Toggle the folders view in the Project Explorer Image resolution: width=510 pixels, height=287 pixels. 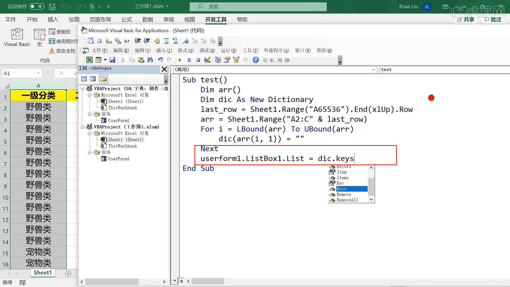point(103,79)
